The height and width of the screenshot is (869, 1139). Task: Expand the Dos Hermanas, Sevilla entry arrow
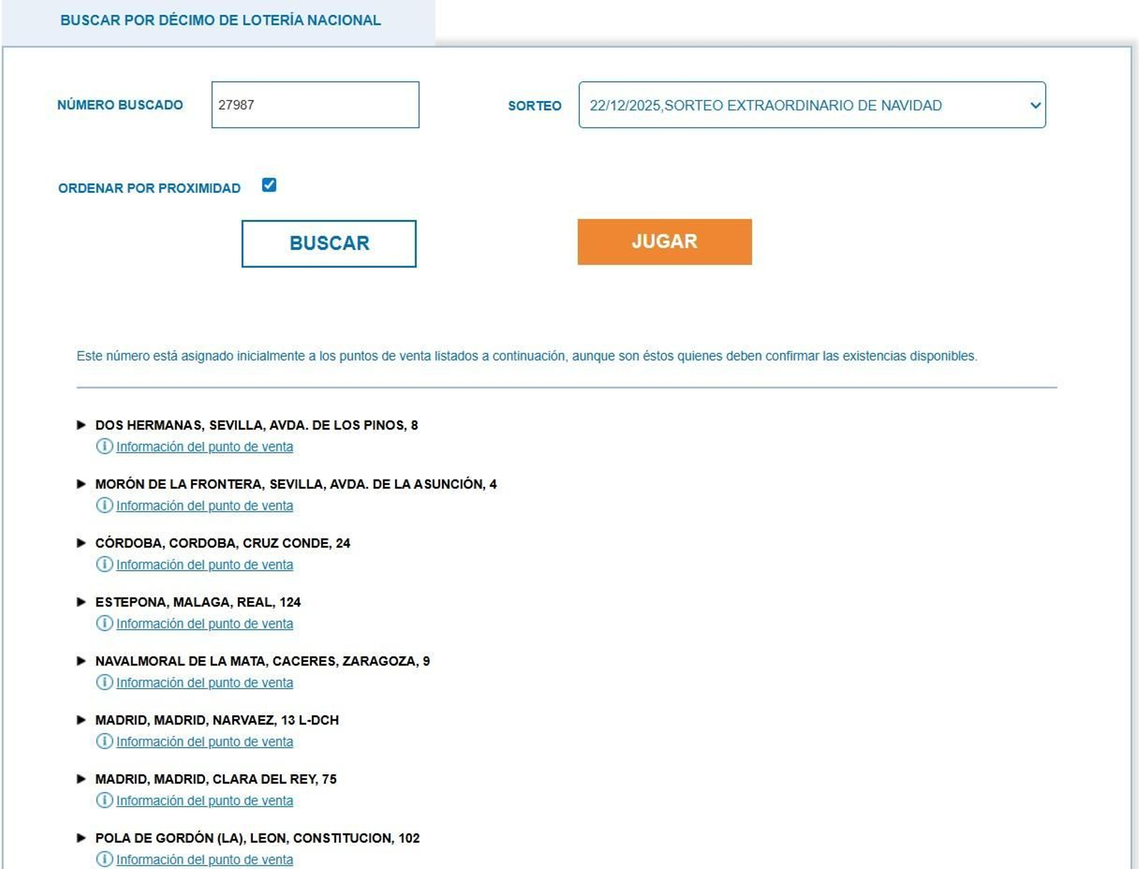[81, 425]
